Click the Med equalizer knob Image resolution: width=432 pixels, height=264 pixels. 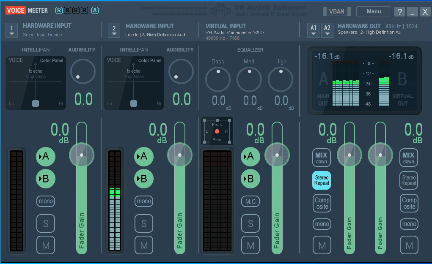pyautogui.click(x=249, y=79)
